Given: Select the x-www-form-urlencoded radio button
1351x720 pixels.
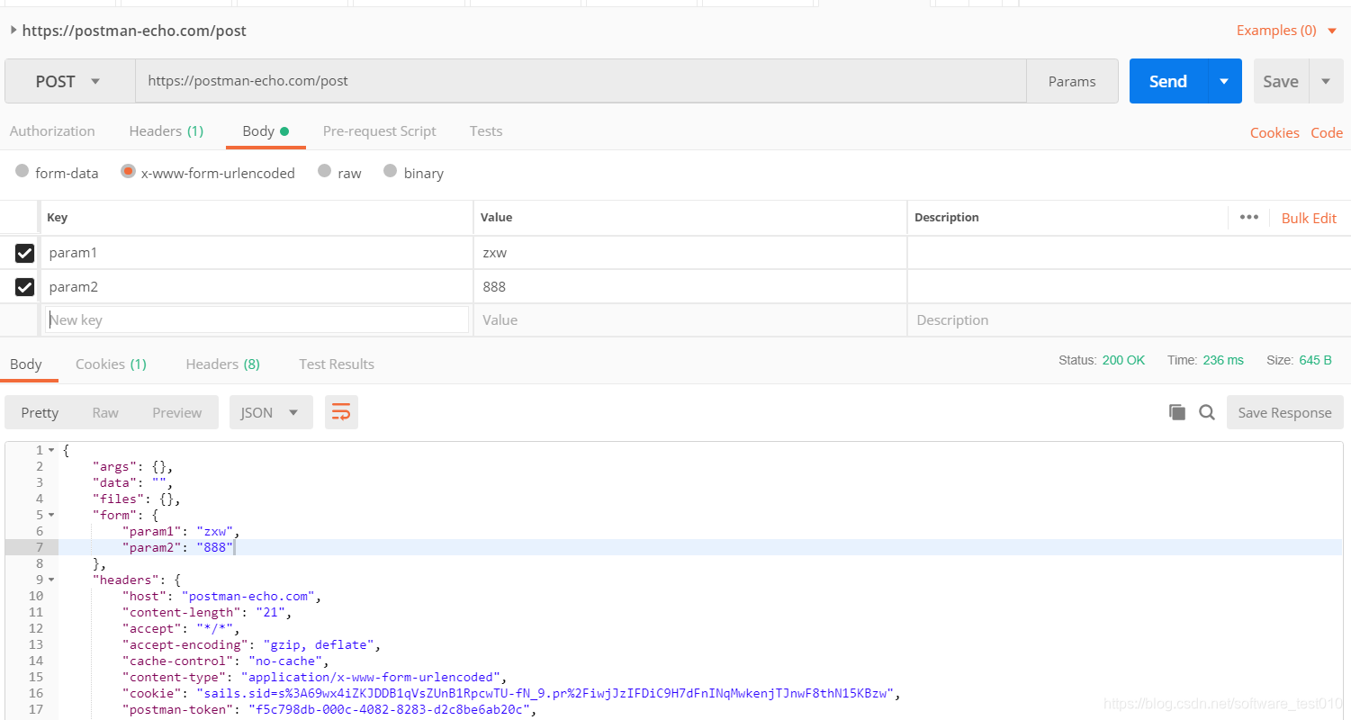Looking at the screenshot, I should point(128,171).
